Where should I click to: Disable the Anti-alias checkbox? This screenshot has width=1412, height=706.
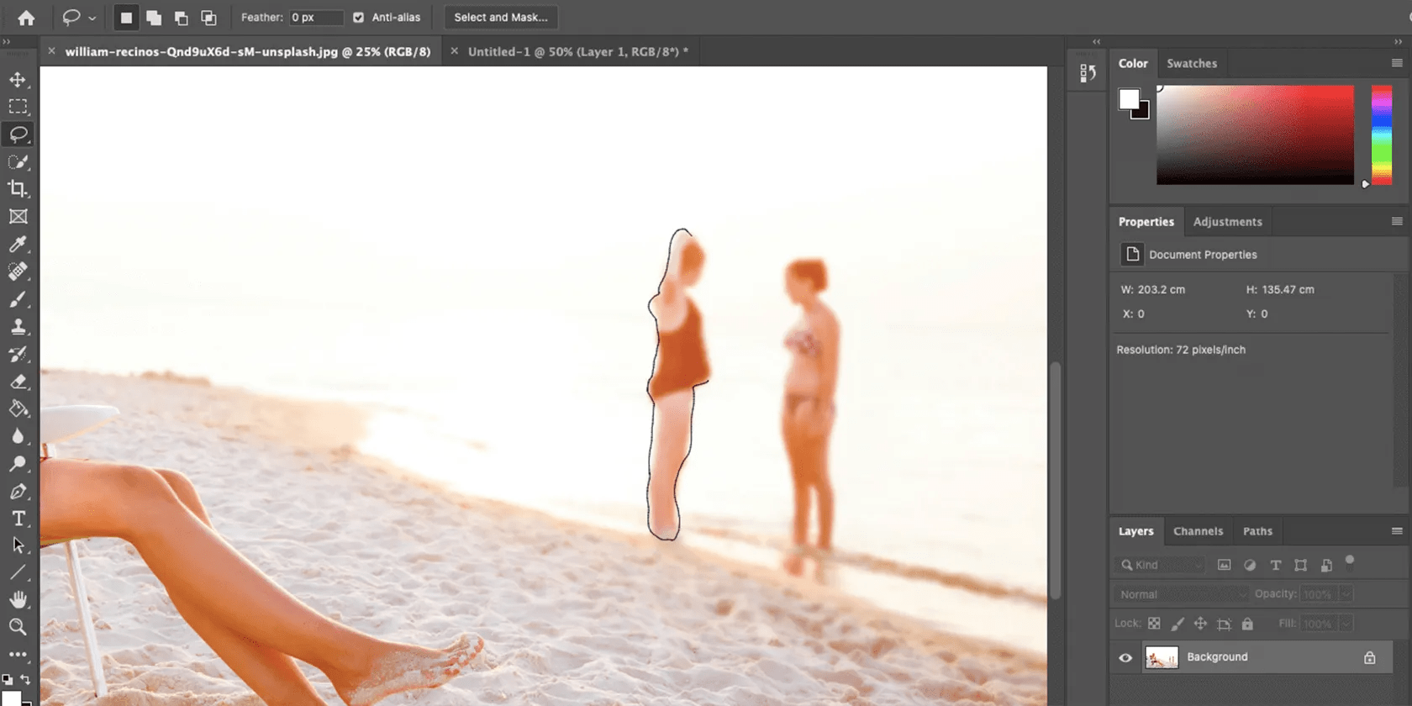pyautogui.click(x=359, y=18)
